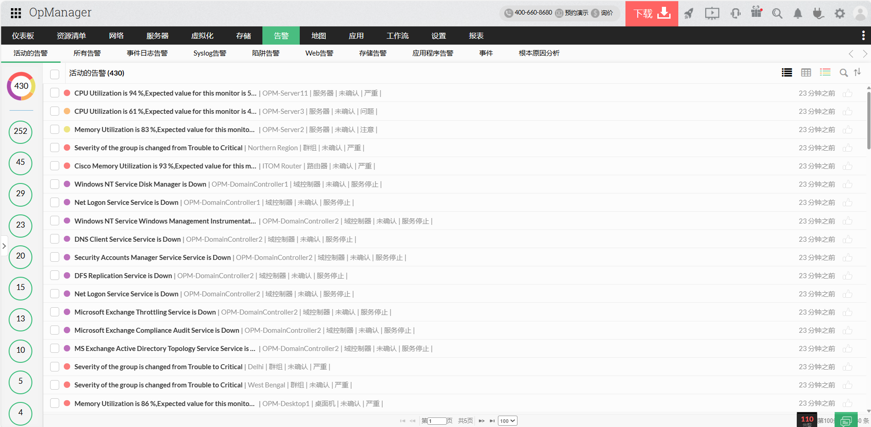This screenshot has height=427, width=871.
Task: Check DFS Replication Service alarm
Action: [55, 275]
